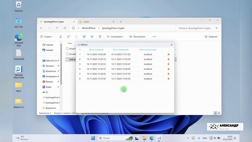The image size is (252, 142).
Task: Add a new Explorer tab
Action: [121, 22]
